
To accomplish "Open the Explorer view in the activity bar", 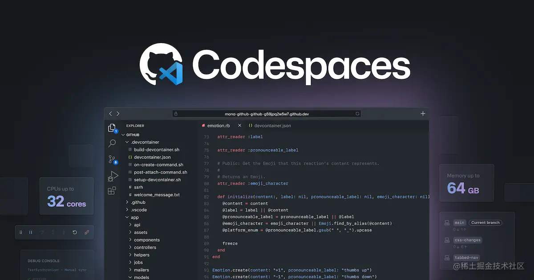I will click(x=112, y=128).
